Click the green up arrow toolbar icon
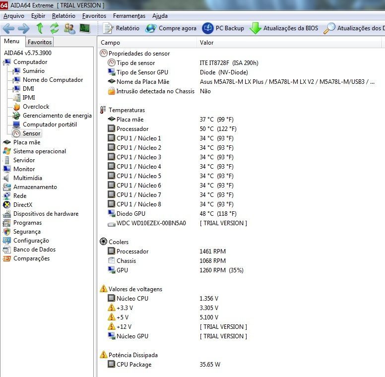Screen dimensions: 385x377 (40, 28)
